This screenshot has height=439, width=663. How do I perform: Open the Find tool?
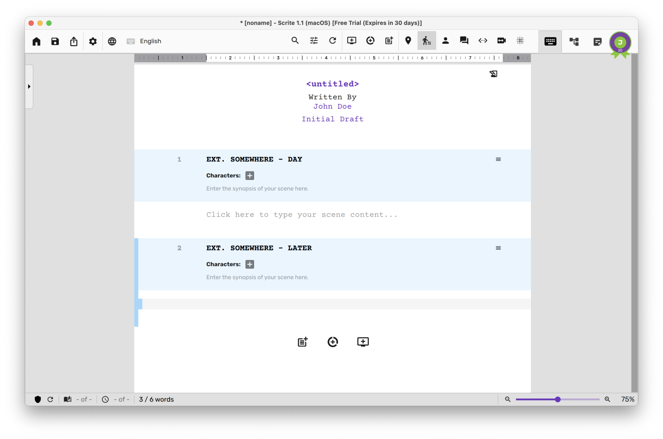coord(295,41)
